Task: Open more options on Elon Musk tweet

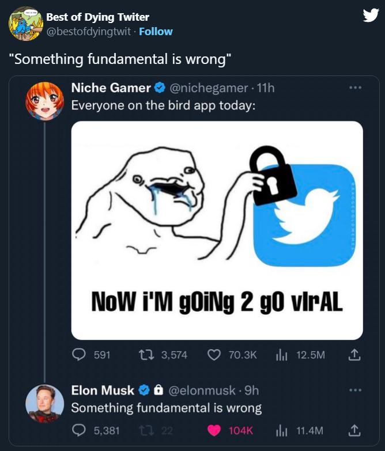Action: (x=356, y=390)
